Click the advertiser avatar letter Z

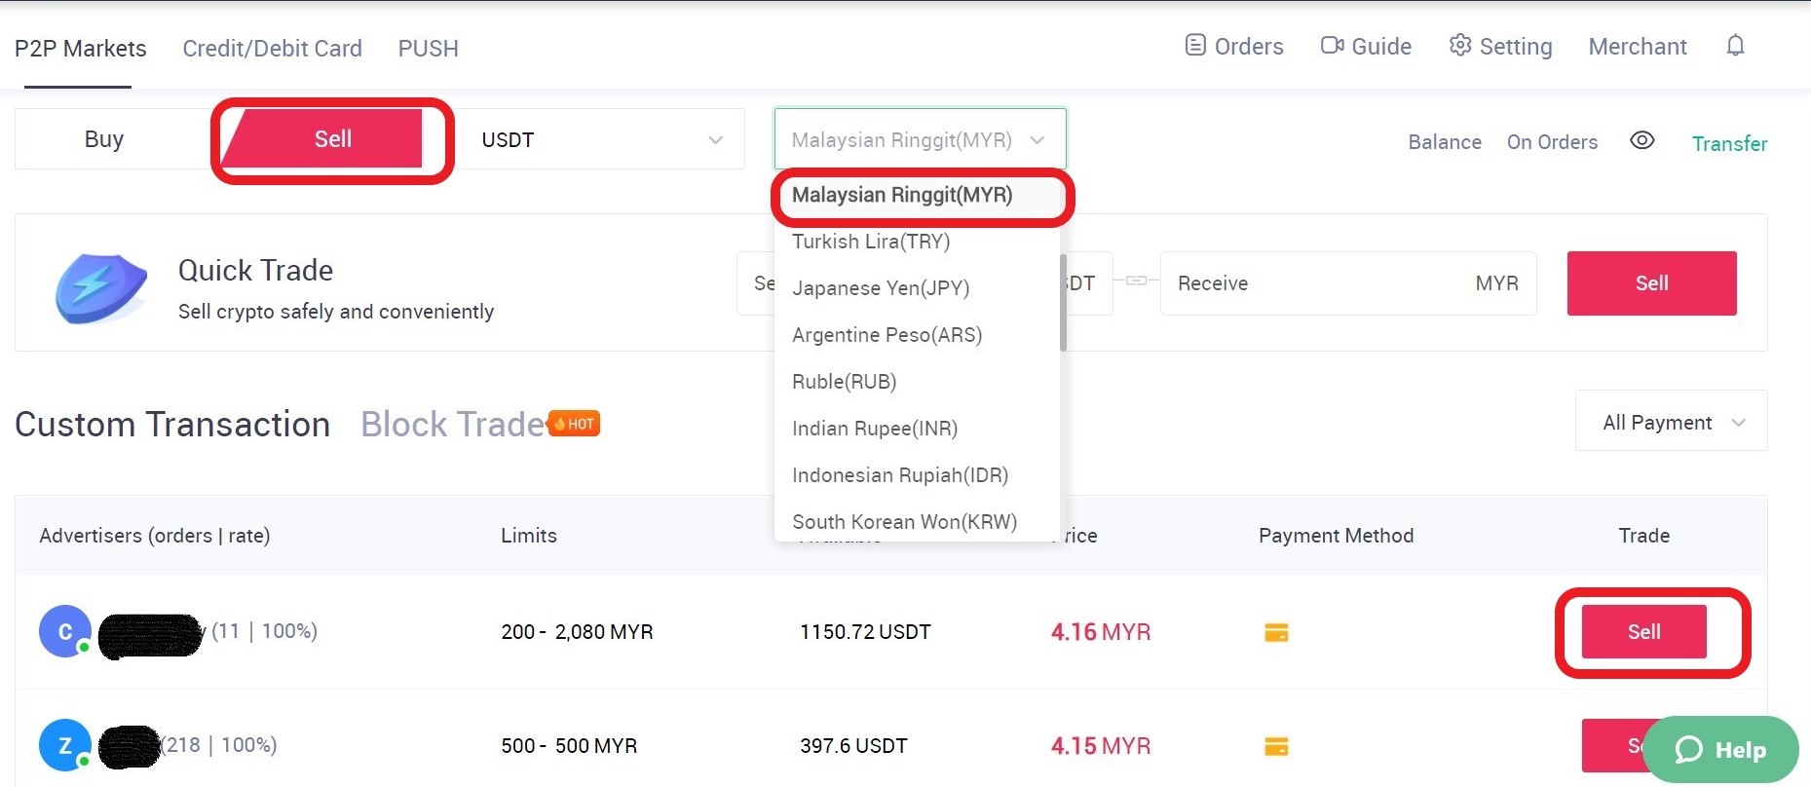(65, 745)
